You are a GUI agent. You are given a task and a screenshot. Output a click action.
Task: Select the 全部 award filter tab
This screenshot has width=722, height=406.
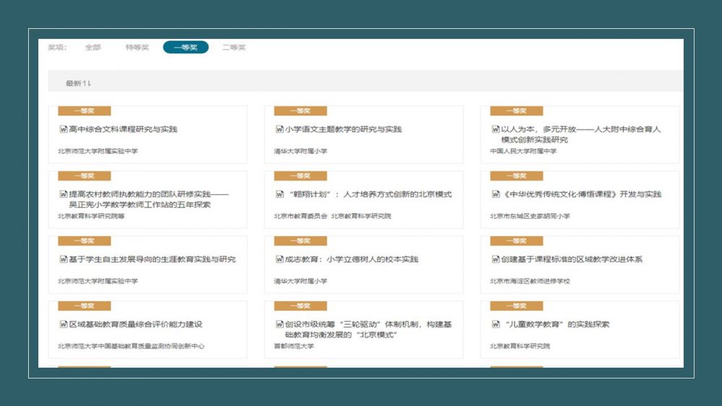(92, 48)
